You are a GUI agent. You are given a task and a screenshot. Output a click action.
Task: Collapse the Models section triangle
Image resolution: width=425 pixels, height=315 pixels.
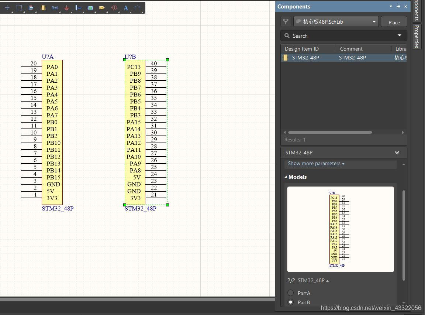(286, 177)
